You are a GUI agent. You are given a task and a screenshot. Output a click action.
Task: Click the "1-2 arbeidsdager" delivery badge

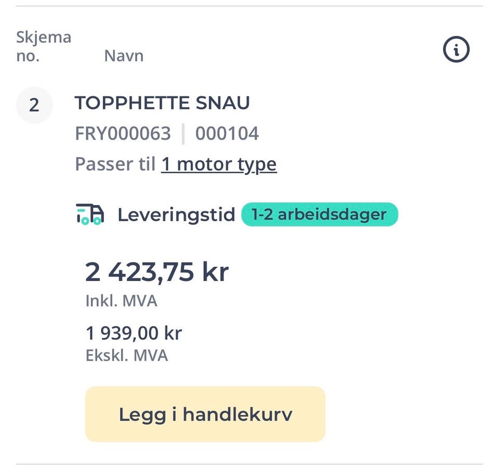click(x=319, y=214)
